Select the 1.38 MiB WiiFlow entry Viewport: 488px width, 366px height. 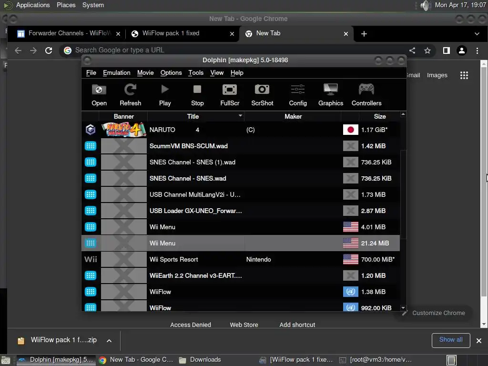click(241, 292)
